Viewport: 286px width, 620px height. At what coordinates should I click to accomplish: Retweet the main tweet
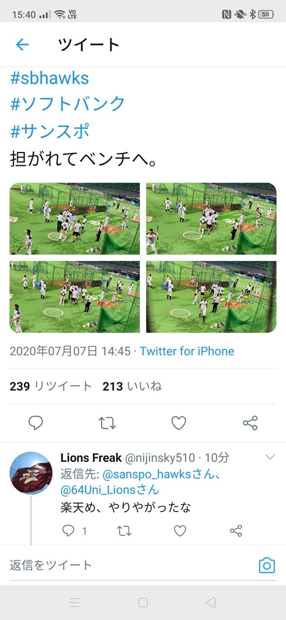pyautogui.click(x=107, y=423)
